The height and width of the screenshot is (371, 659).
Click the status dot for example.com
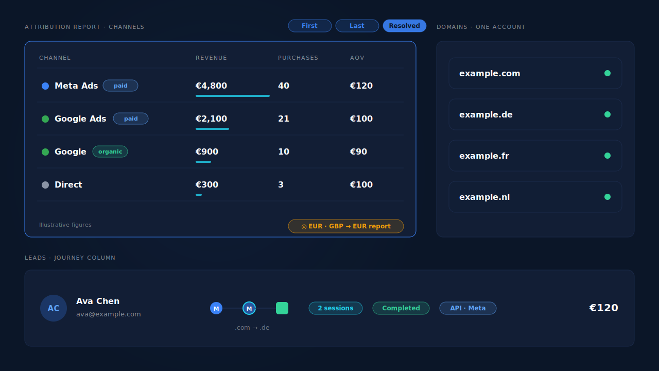[x=608, y=73]
